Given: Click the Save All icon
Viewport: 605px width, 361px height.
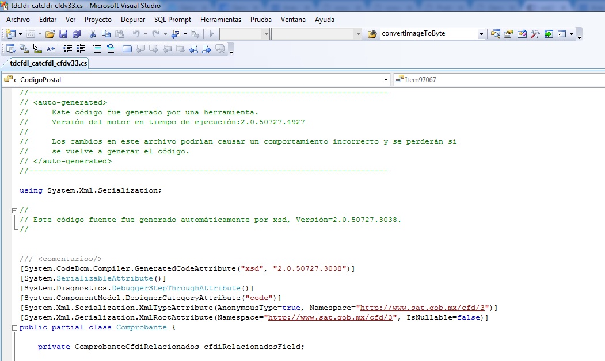Looking at the screenshot, I should point(77,34).
